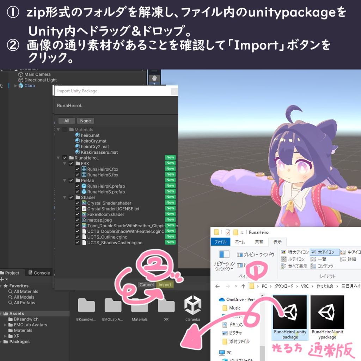Select All items in import dialog
This screenshot has width=361, height=361.
pos(67,121)
